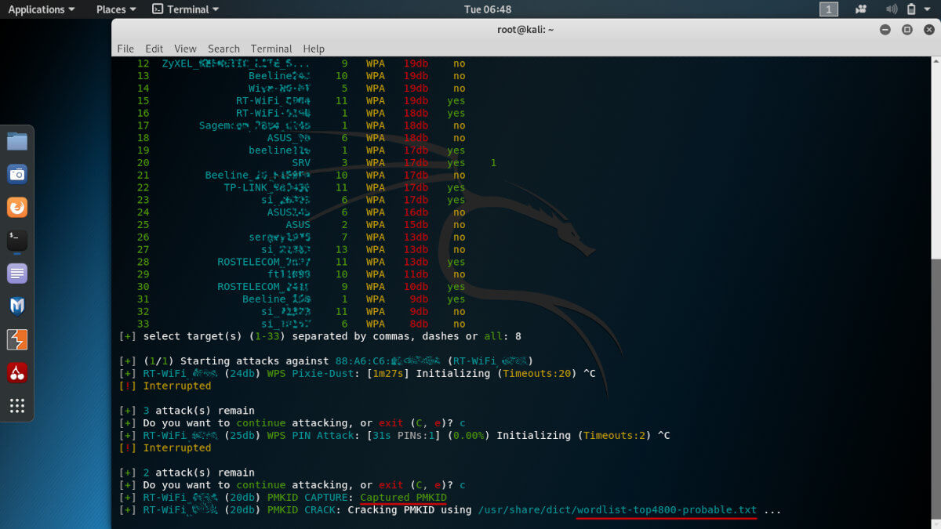941x529 pixels.
Task: Launch the screenshot camera app from dock
Action: click(x=17, y=174)
